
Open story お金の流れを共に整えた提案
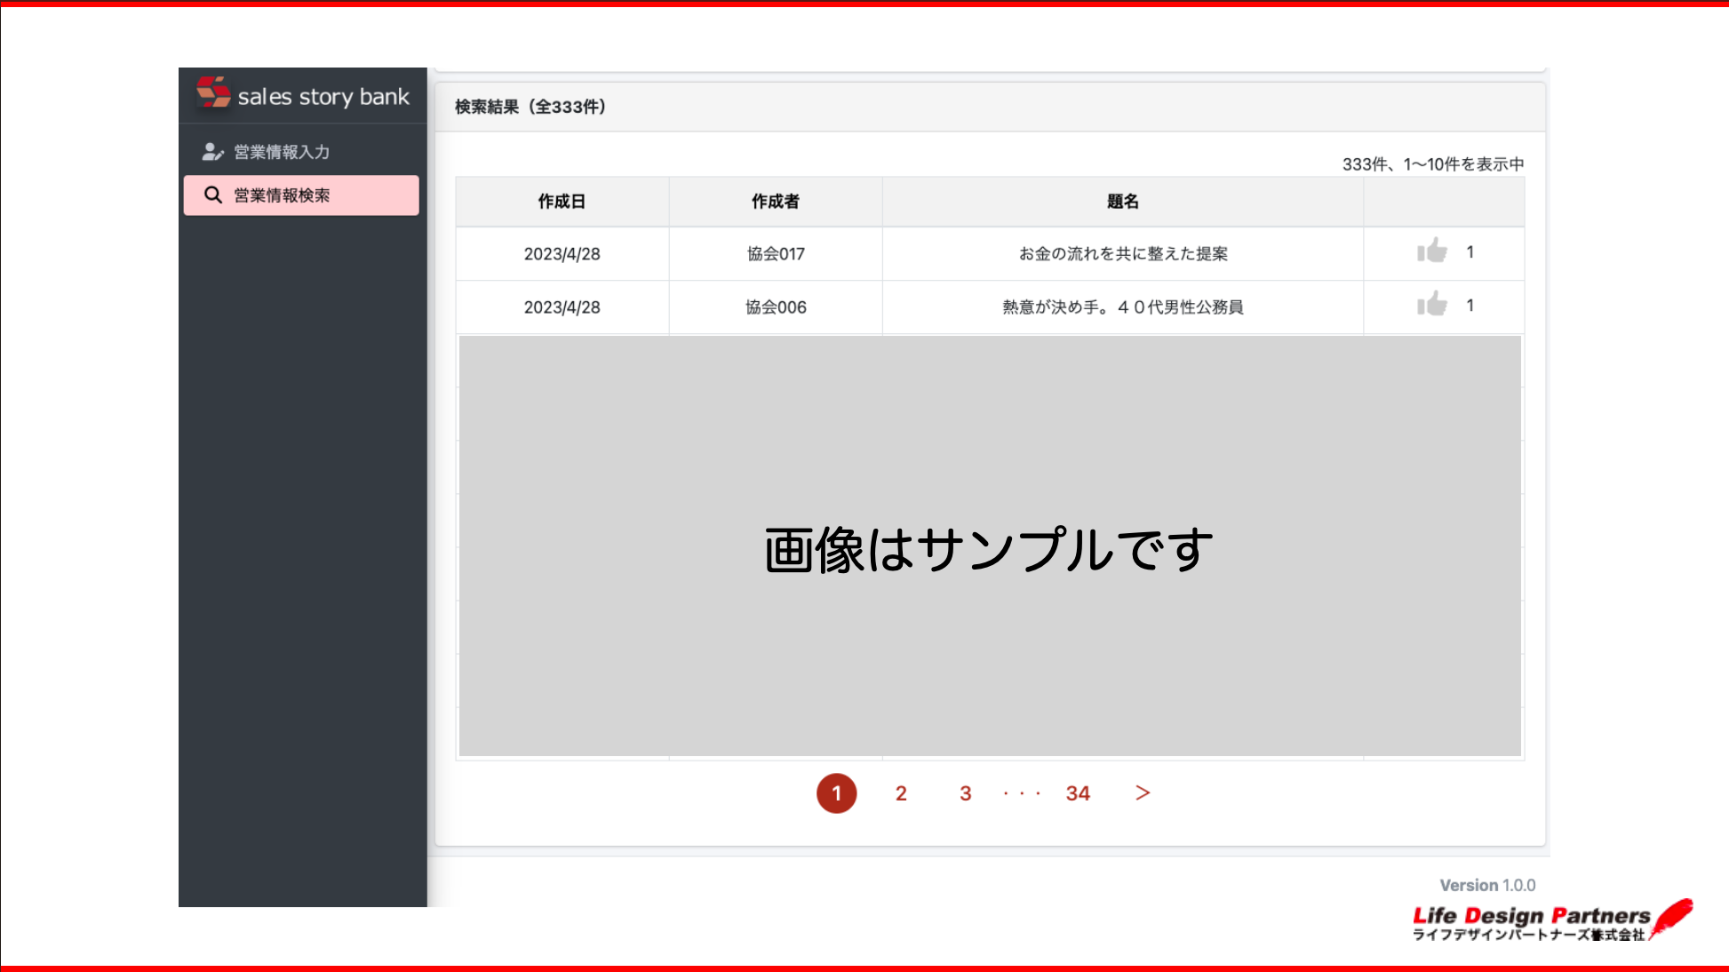pyautogui.click(x=1122, y=254)
